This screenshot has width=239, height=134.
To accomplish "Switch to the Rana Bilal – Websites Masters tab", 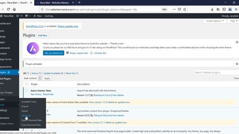I will tap(55, 3).
